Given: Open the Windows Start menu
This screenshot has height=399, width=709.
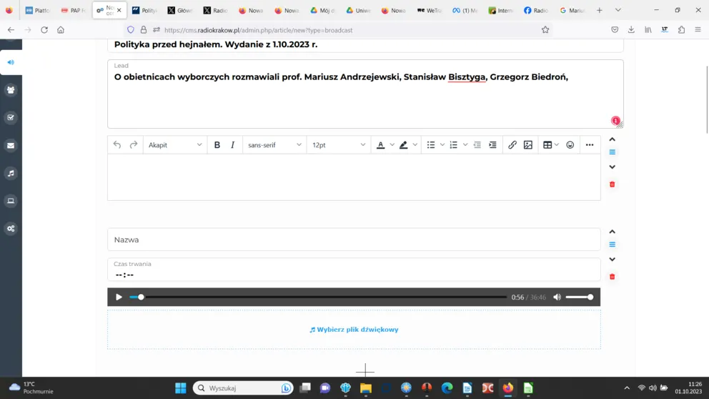Looking at the screenshot, I should click(180, 388).
